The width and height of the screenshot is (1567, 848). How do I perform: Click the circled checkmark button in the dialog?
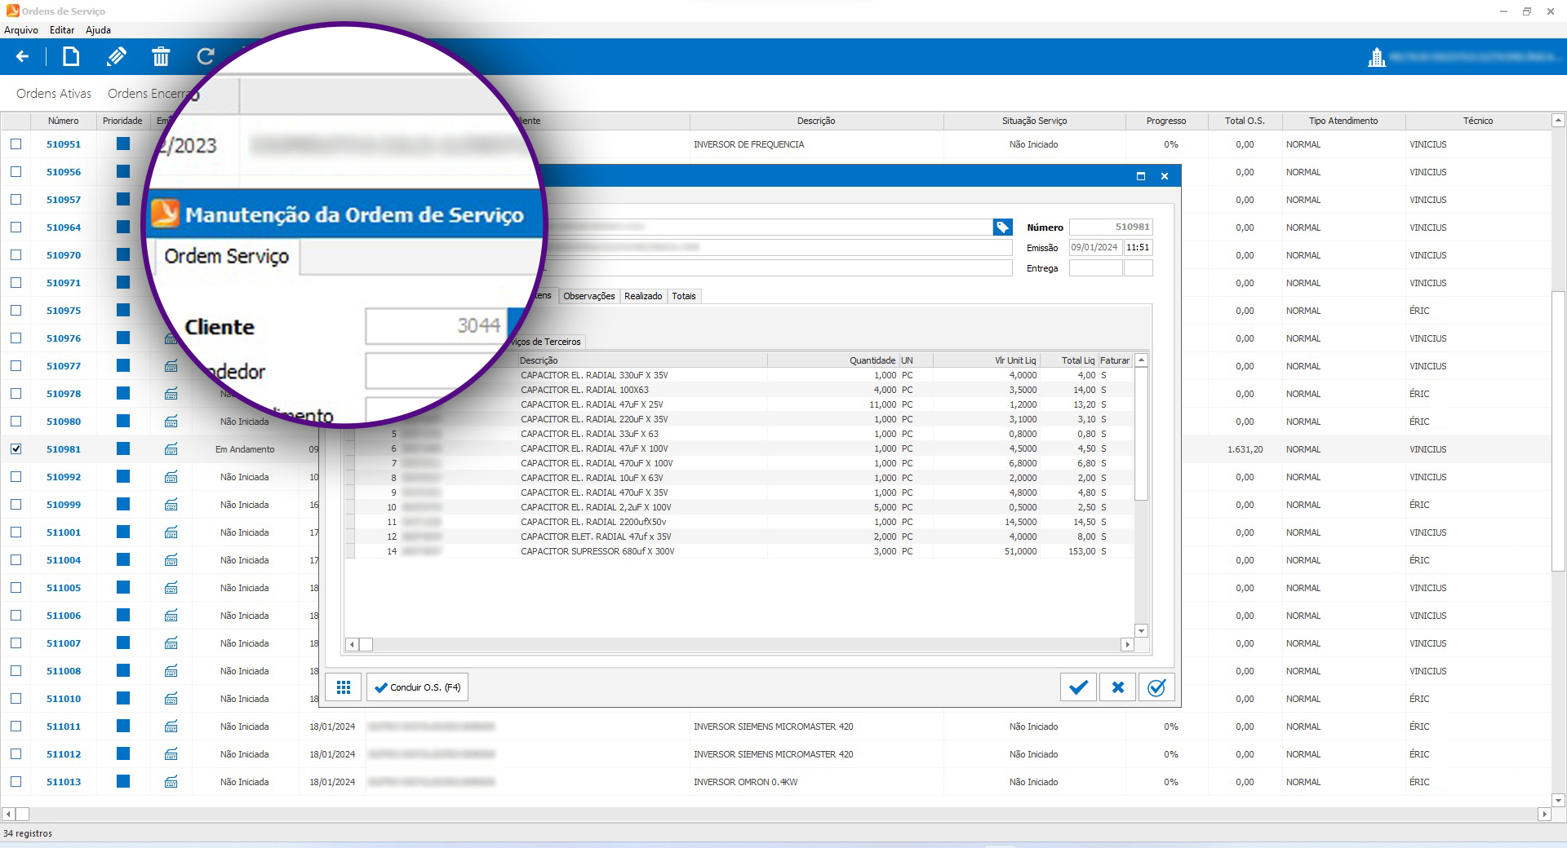click(x=1156, y=687)
